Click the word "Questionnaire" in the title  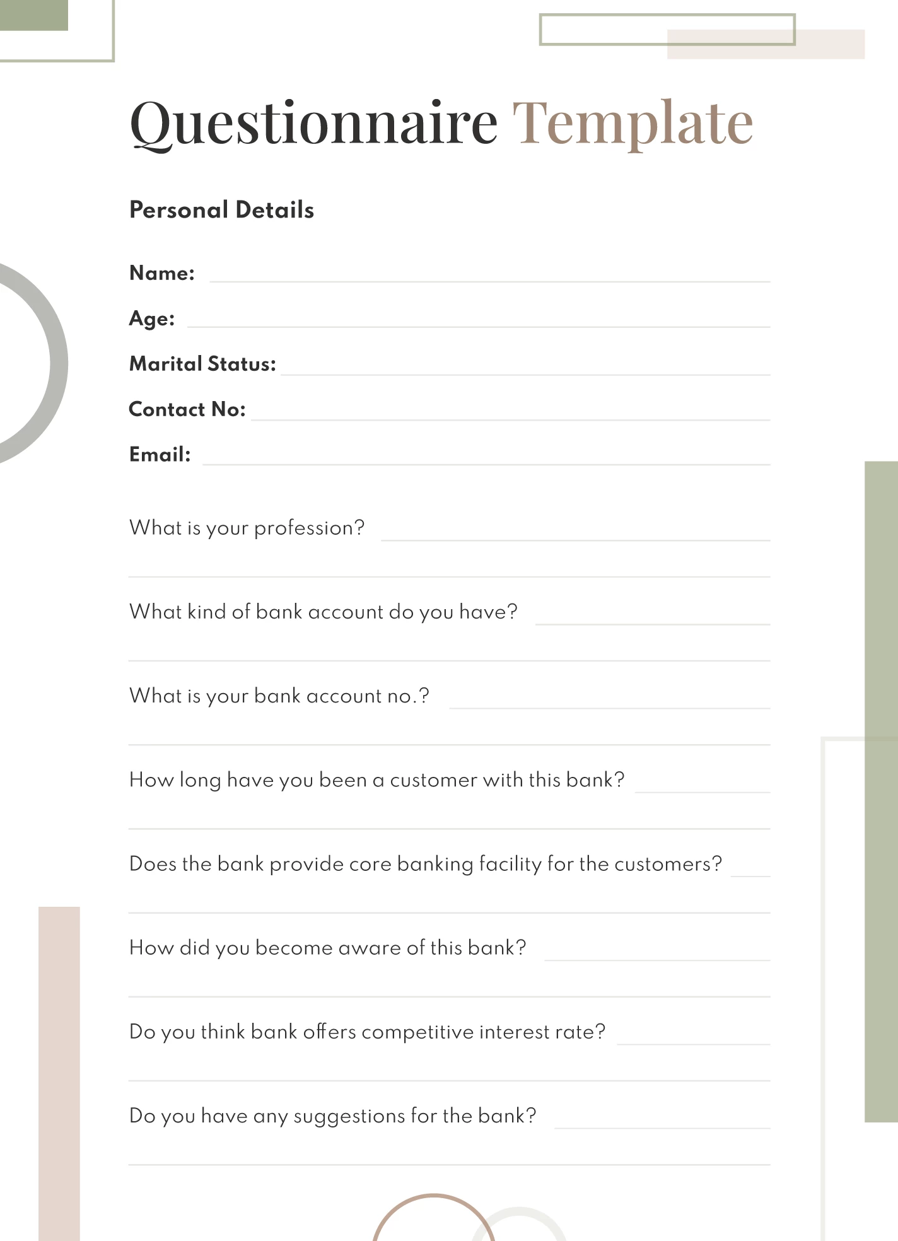(x=313, y=122)
